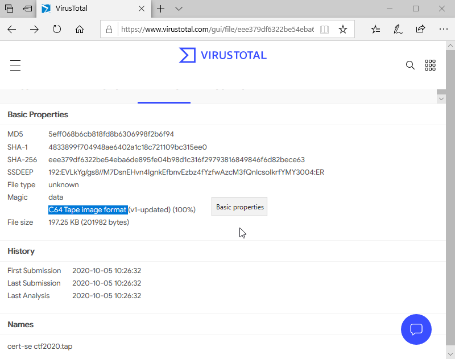This screenshot has width=455, height=359.
Task: Set tabs aside icon in title bar
Action: (27, 9)
